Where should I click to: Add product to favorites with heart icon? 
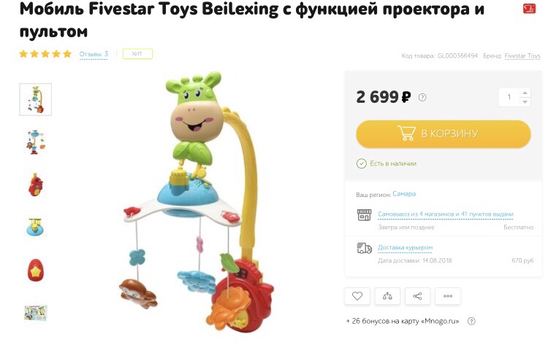click(357, 296)
